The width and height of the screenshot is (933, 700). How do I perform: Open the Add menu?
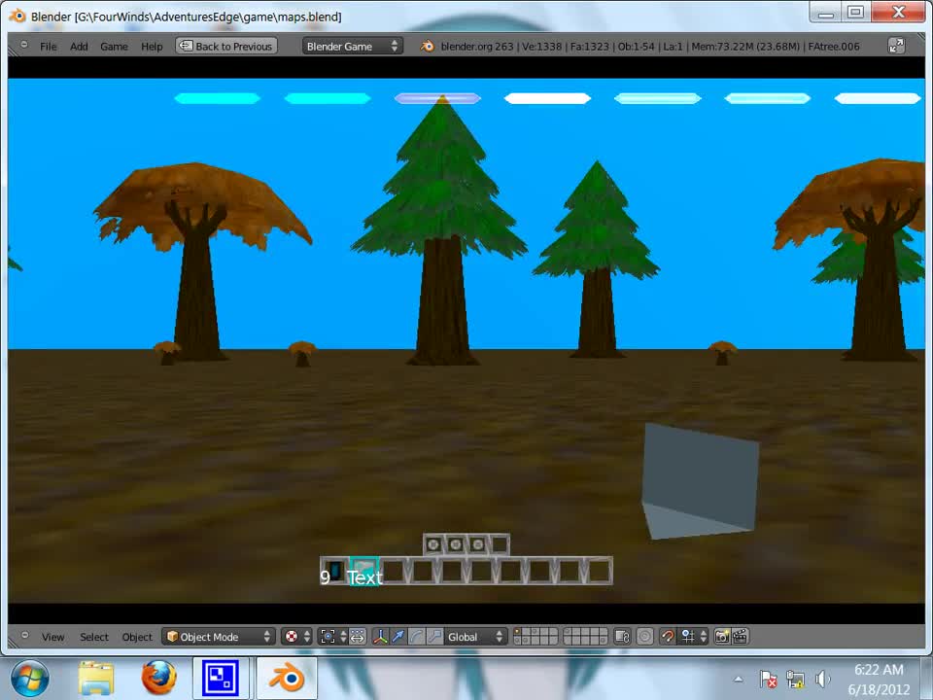point(78,45)
